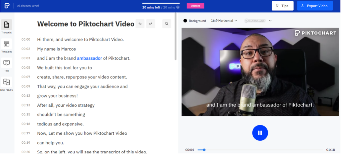Click the line 'After all, your video strategy'
The width and height of the screenshot is (341, 154).
pyautogui.click(x=66, y=105)
